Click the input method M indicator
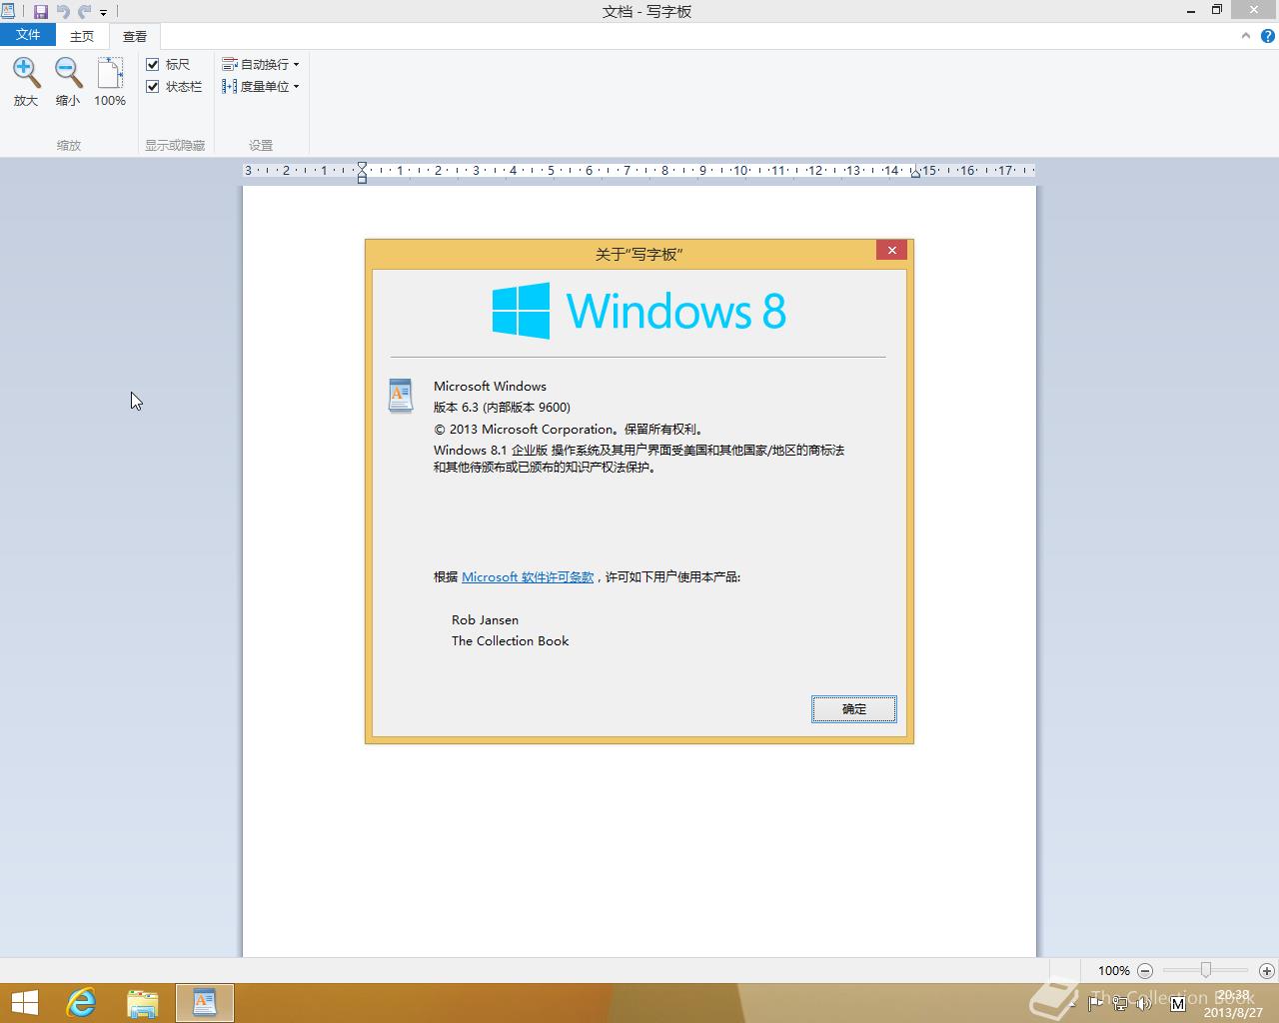The width and height of the screenshot is (1279, 1023). 1177,1003
